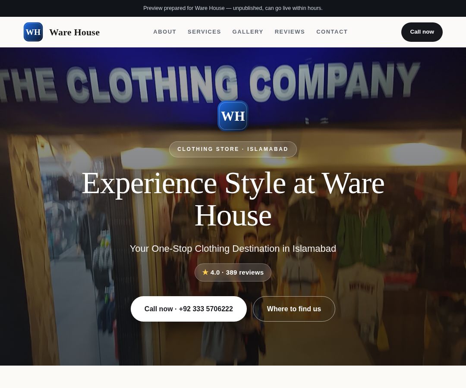Click the Ware House brand name text
Viewport: 466px width, 388px height.
[x=74, y=32]
